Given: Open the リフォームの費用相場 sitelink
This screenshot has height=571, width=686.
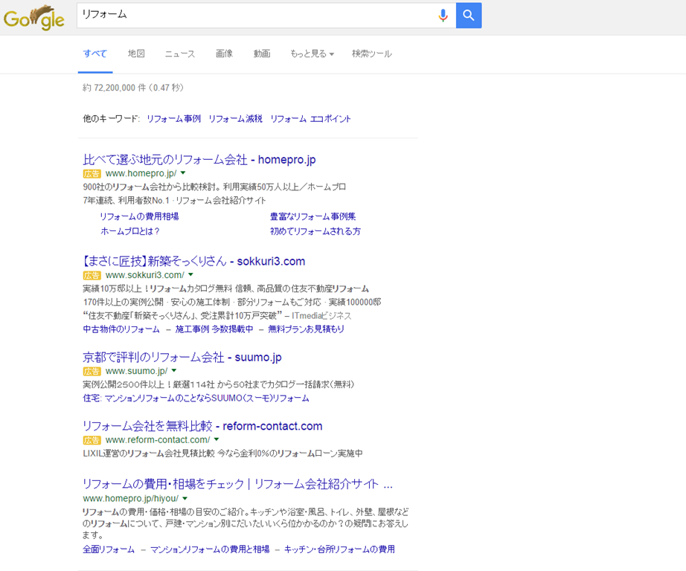Looking at the screenshot, I should 139,216.
